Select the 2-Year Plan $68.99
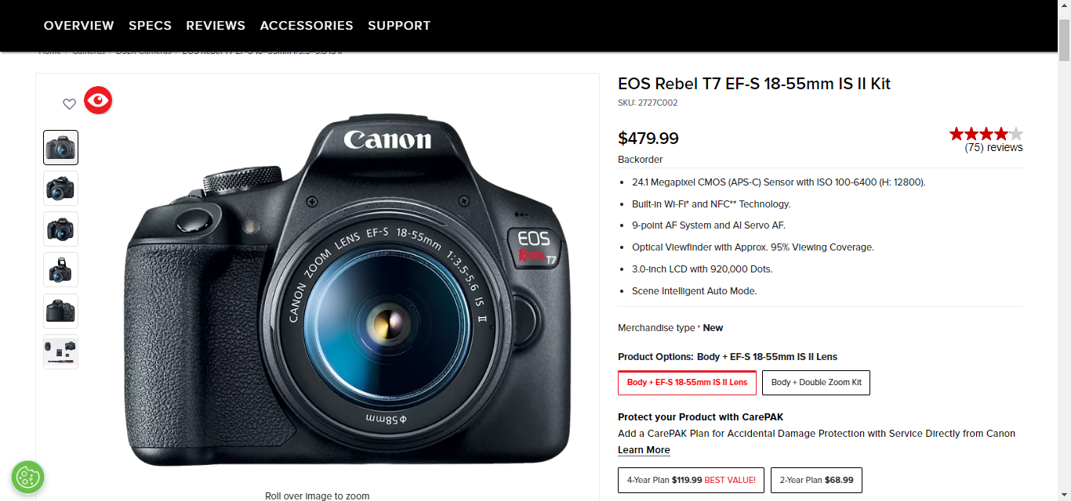Viewport: 1071px width, 501px height. pos(816,480)
